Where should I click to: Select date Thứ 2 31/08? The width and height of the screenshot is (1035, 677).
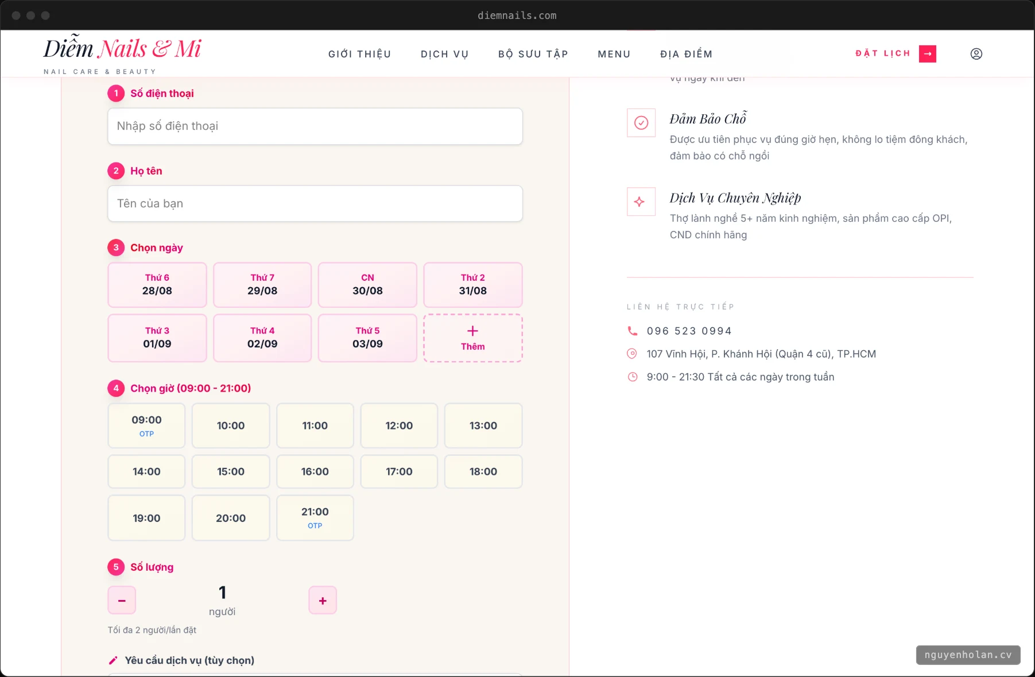point(473,285)
